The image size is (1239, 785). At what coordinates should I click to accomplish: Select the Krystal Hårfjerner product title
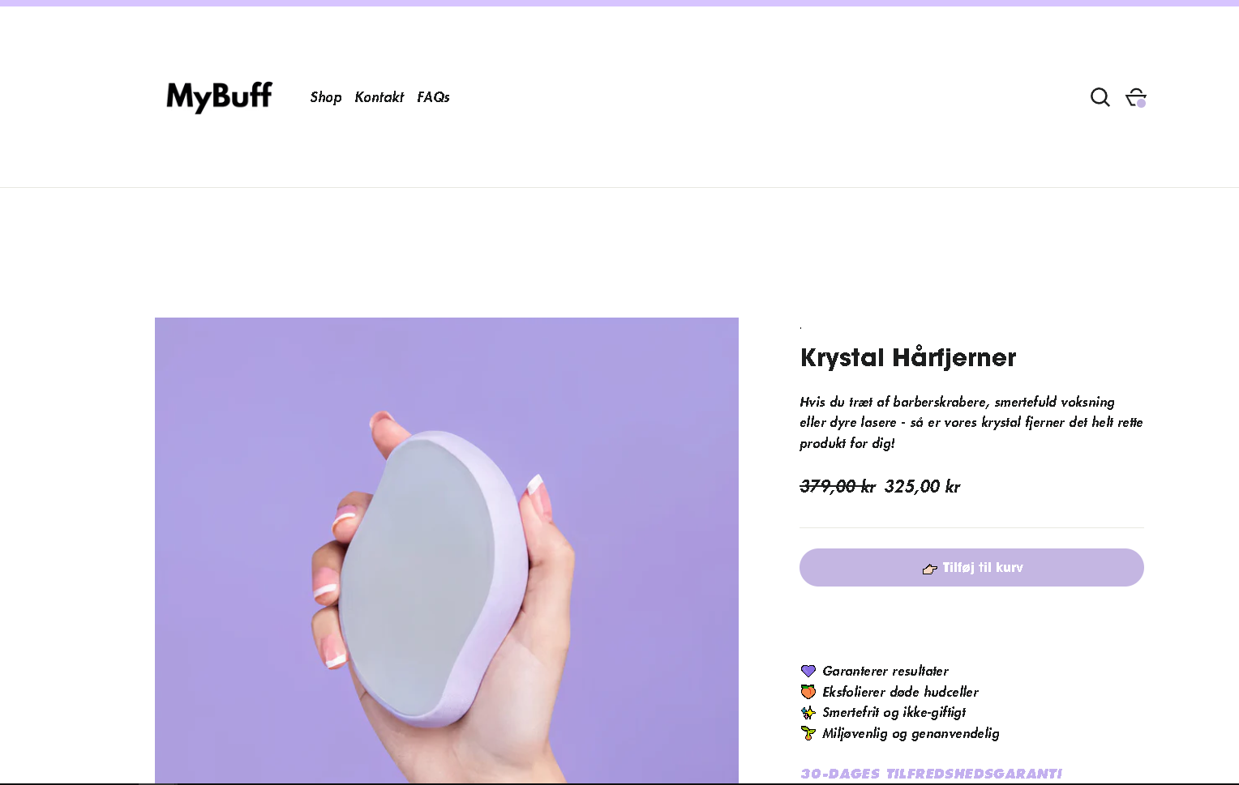(908, 357)
